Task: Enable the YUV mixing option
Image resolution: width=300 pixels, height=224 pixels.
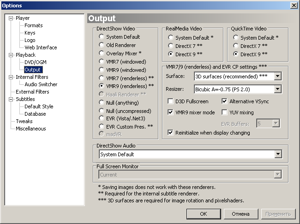Action: click(225, 112)
